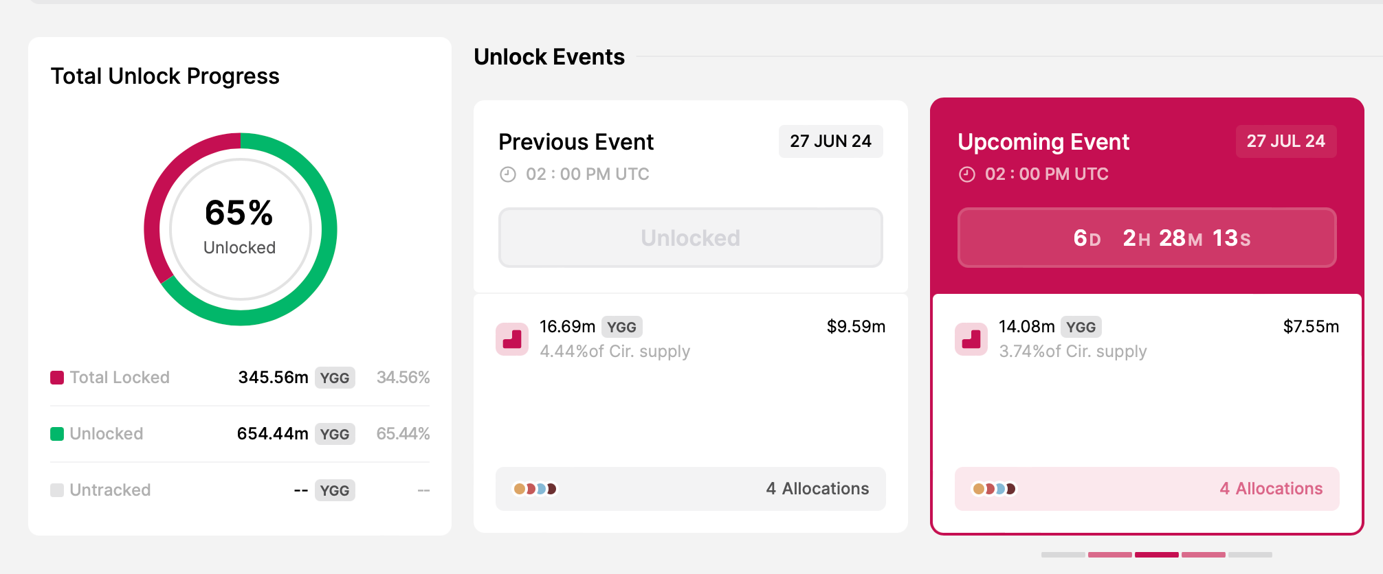Click colored allocation dots in Upcoming Event
The image size is (1383, 574).
994,489
